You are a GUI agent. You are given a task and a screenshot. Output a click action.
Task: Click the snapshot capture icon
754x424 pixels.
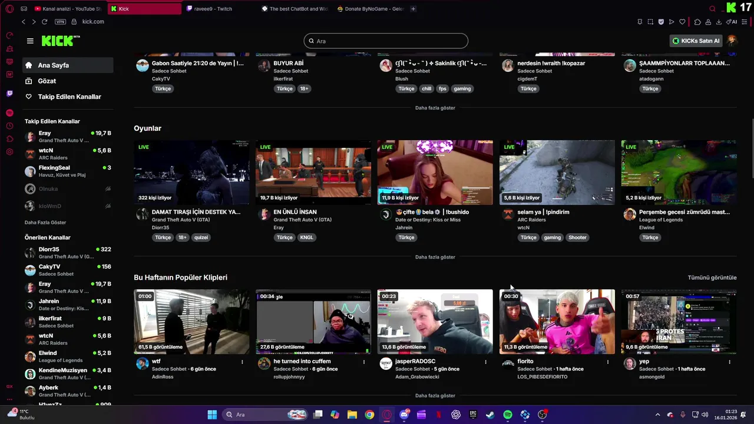coord(650,22)
